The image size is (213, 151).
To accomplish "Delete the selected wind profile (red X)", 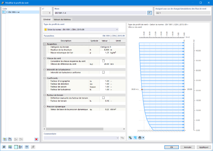I will (x=36, y=139).
